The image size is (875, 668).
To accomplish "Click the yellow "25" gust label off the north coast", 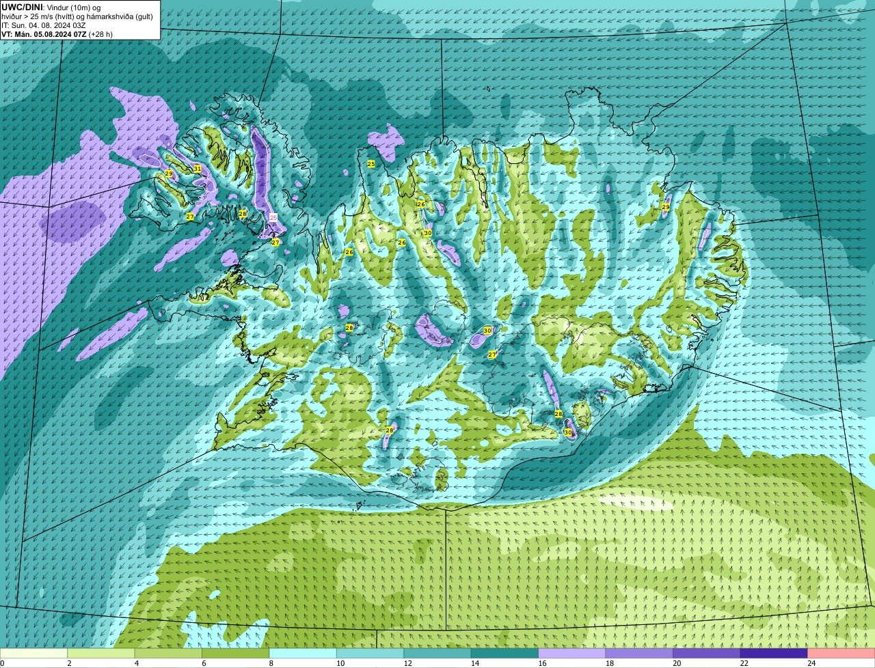I will click(371, 164).
